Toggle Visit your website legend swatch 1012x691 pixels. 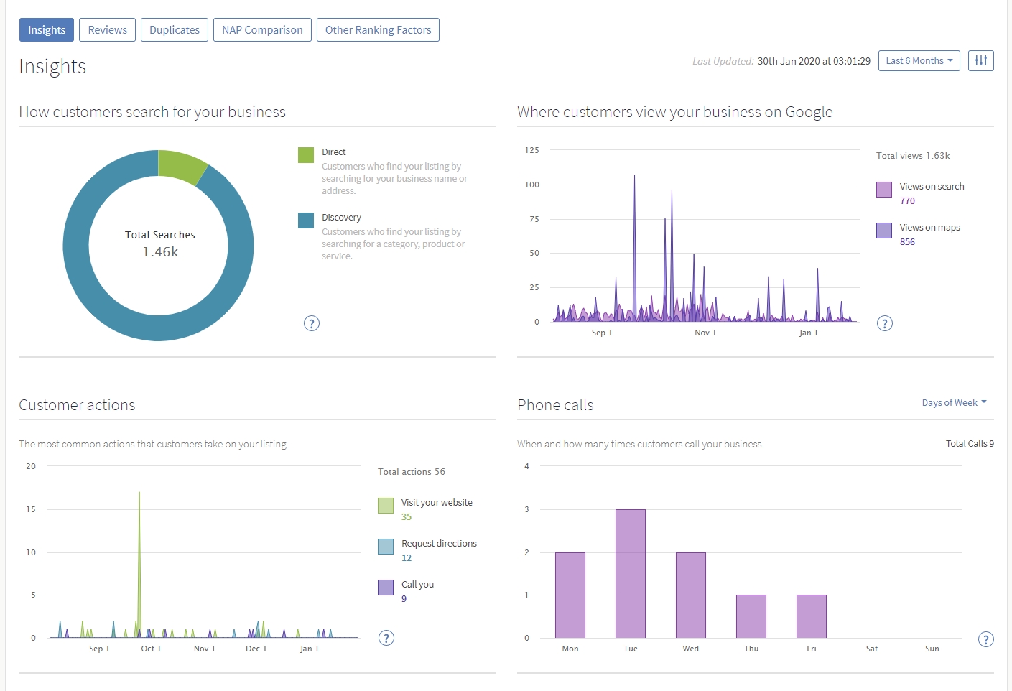tap(386, 506)
